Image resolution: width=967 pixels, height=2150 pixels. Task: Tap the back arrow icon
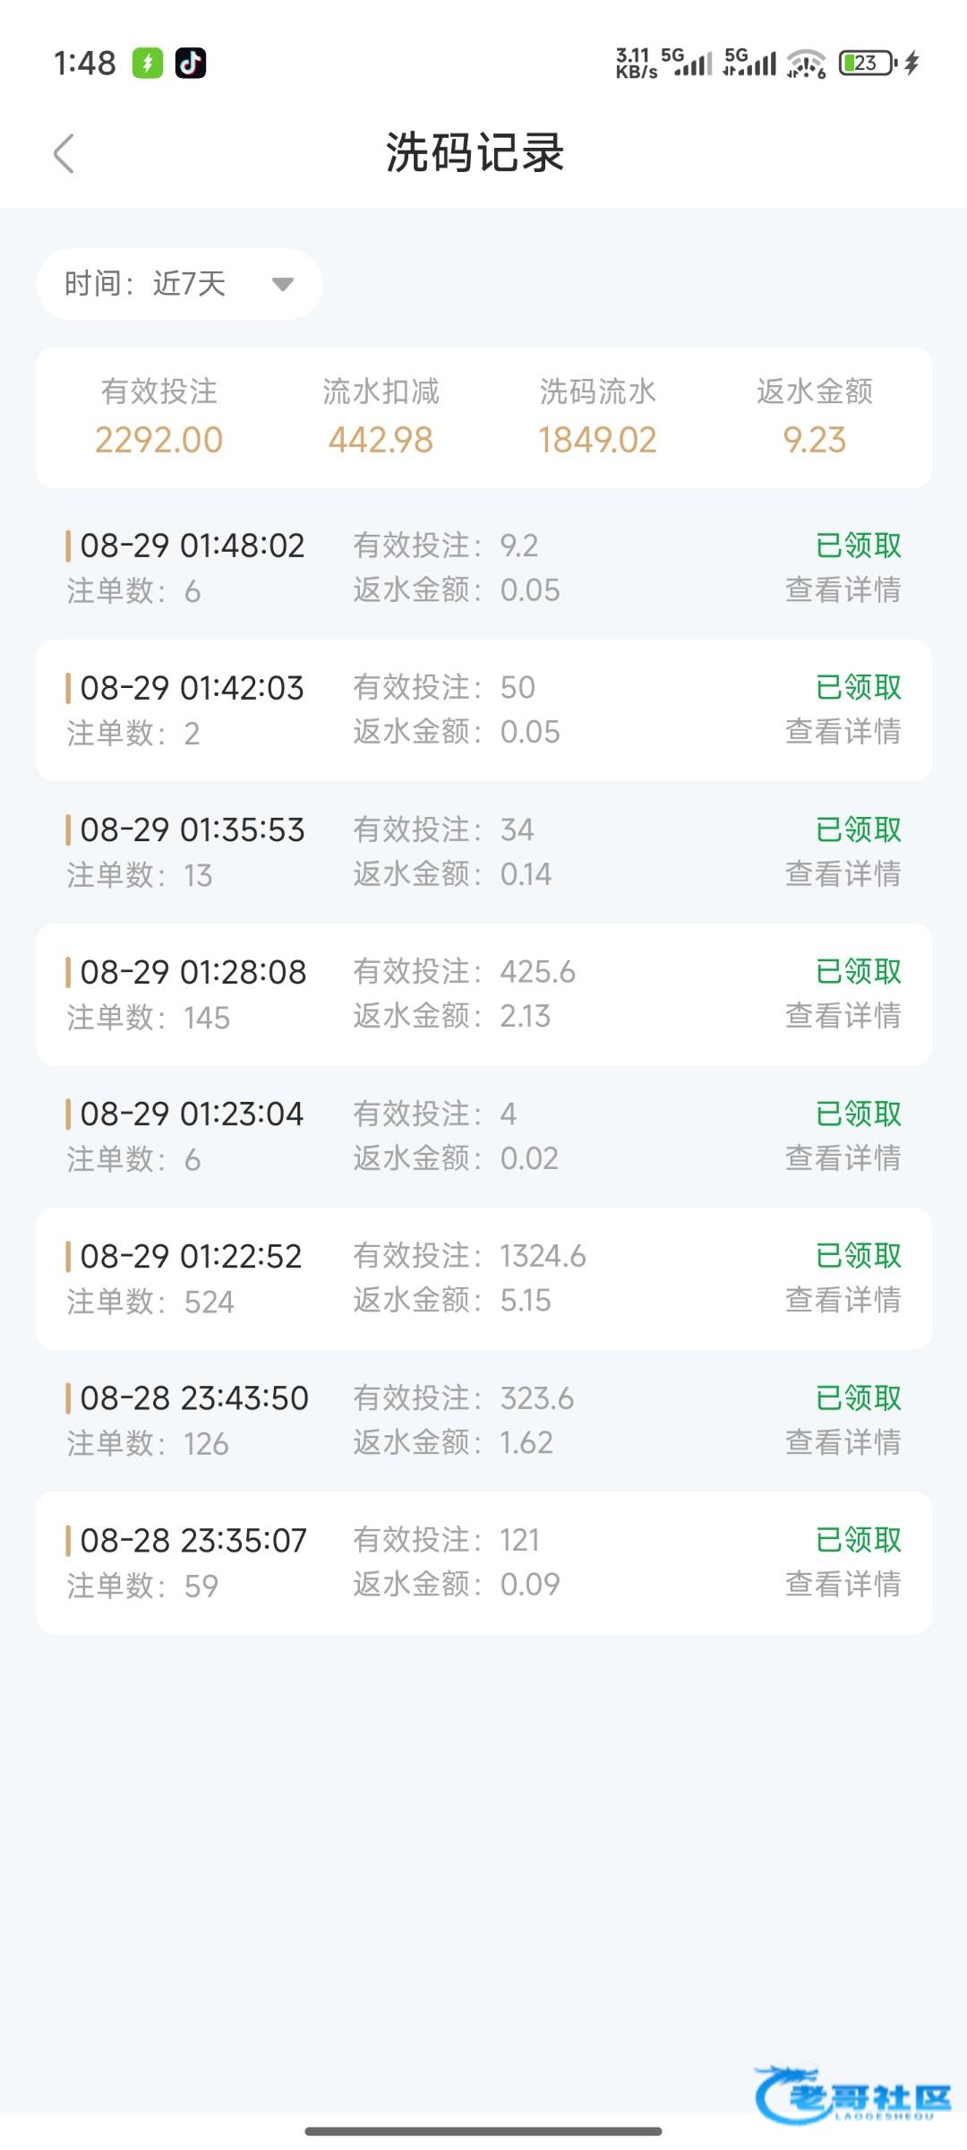(x=64, y=153)
